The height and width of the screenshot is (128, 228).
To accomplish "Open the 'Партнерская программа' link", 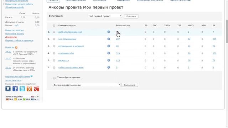I will [x=17, y=76].
